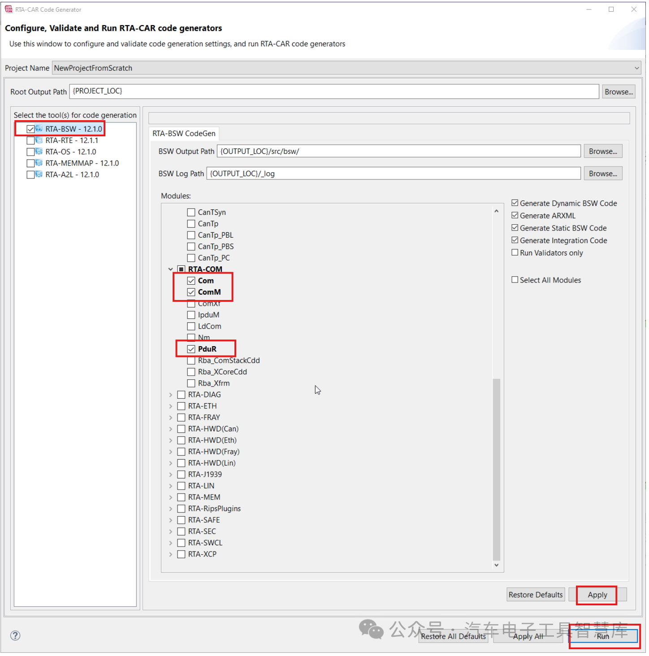Expand the RTA-SEC module group

tap(171, 532)
